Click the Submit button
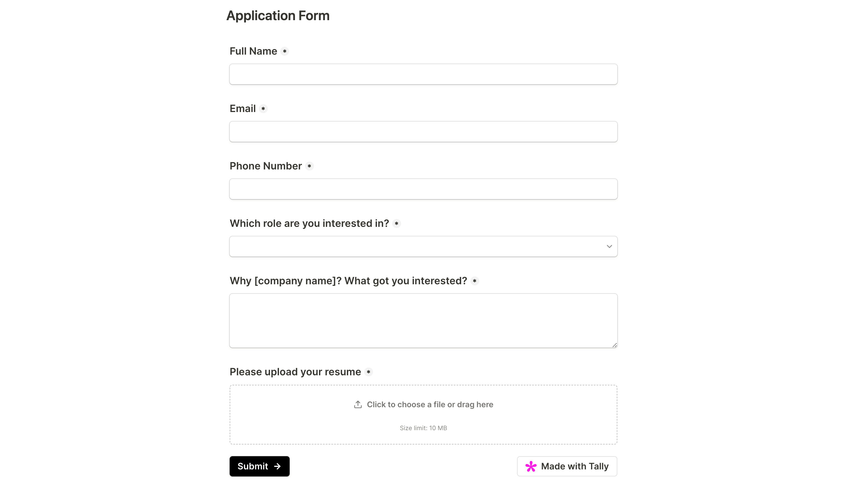The width and height of the screenshot is (847, 489). click(x=260, y=466)
